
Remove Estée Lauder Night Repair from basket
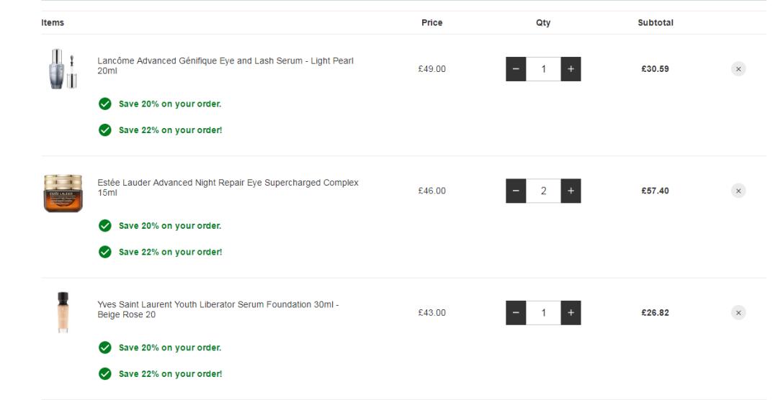coord(738,191)
